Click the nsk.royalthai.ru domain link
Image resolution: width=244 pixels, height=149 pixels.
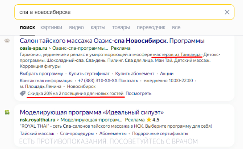[37, 120]
